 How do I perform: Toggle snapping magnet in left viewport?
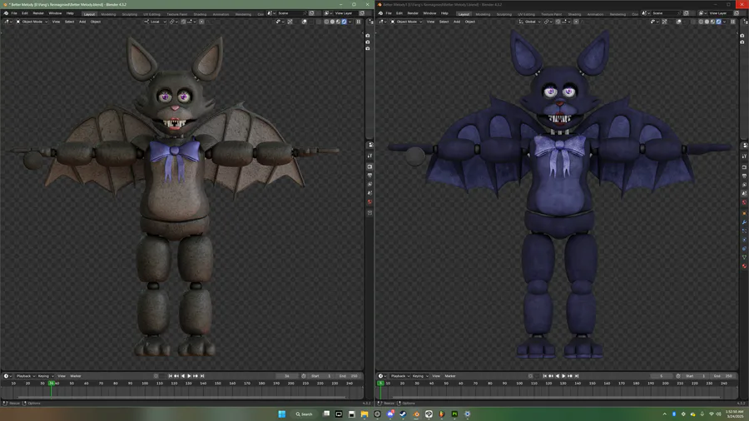[x=183, y=22]
